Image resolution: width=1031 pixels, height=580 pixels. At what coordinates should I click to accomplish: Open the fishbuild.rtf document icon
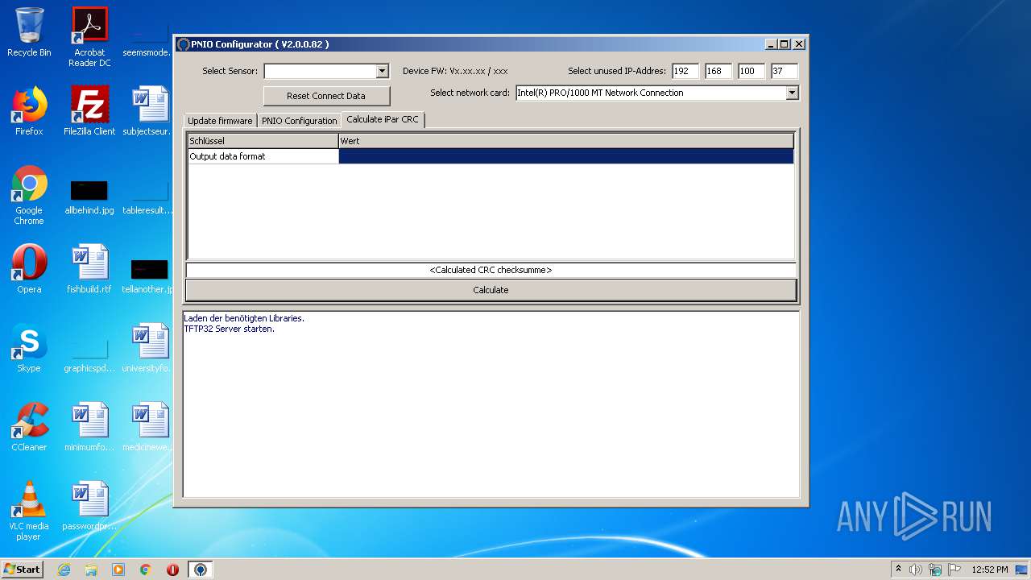89,269
